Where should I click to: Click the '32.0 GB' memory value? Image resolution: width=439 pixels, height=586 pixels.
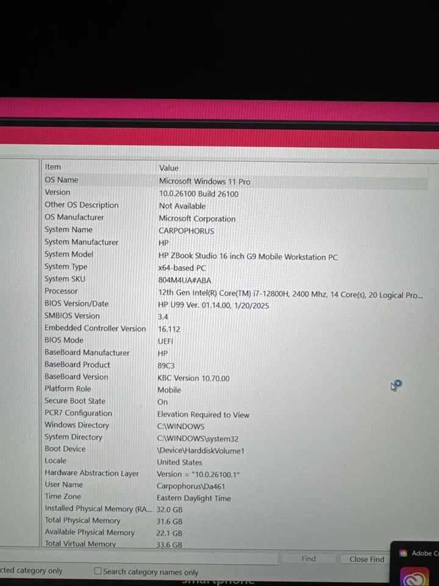point(170,509)
